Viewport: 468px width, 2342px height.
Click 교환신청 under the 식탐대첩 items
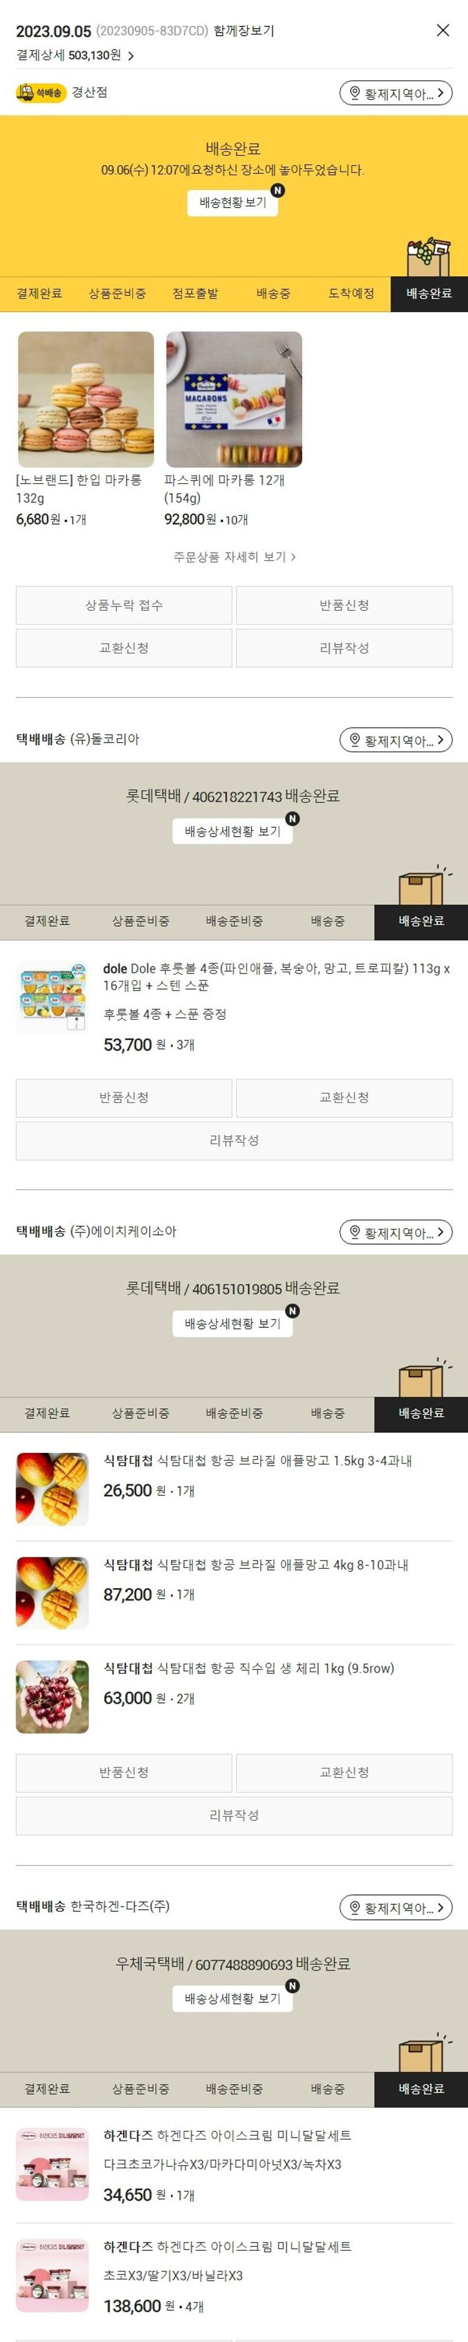344,1773
